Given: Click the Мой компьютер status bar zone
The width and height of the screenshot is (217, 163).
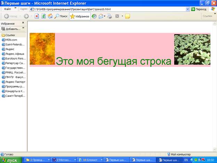Looking at the screenshot, I should tap(179, 154).
